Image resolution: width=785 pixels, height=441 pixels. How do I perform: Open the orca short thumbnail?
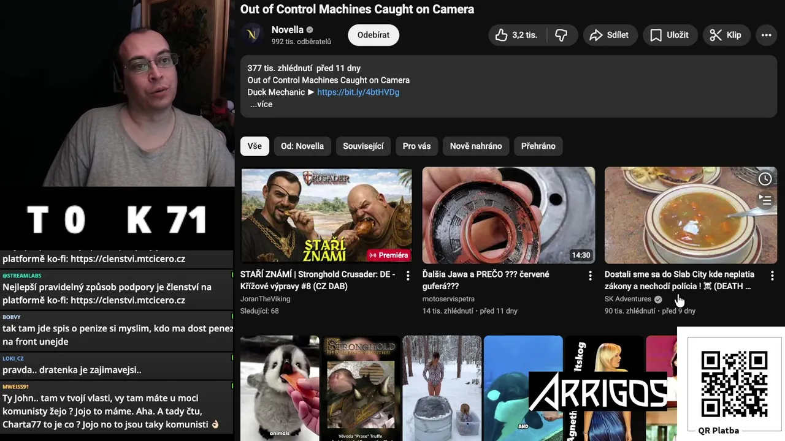(523, 388)
